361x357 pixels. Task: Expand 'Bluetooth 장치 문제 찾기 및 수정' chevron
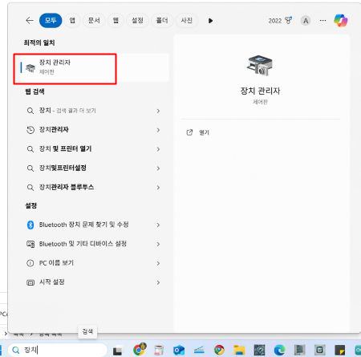coord(158,225)
